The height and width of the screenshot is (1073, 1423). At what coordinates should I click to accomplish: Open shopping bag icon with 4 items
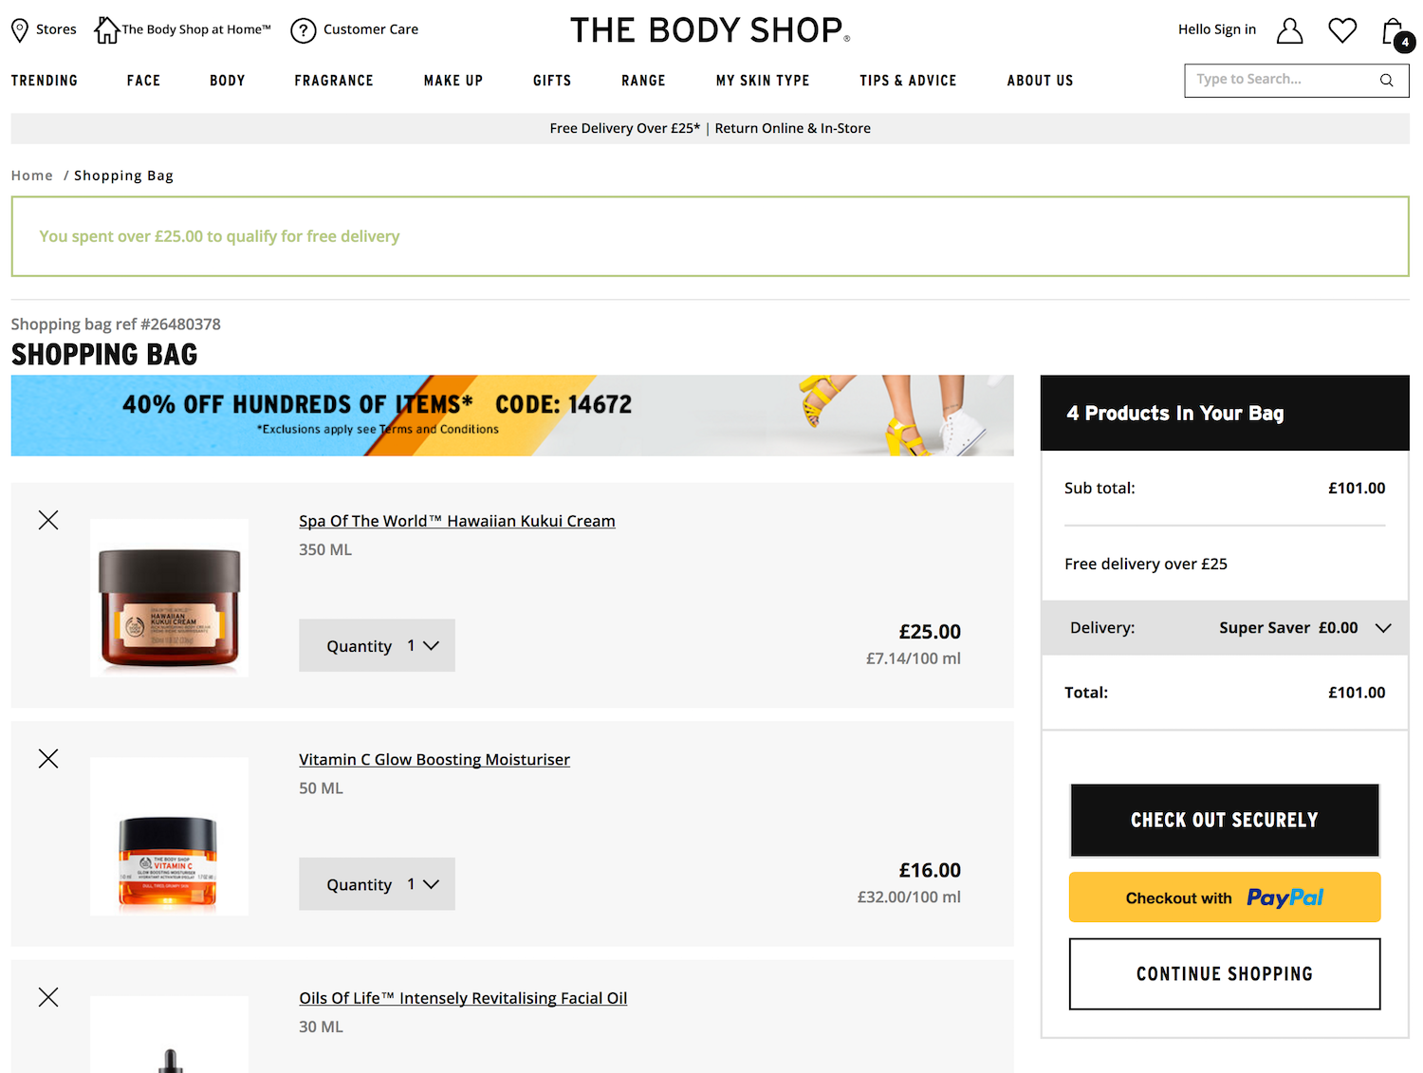[x=1396, y=33]
